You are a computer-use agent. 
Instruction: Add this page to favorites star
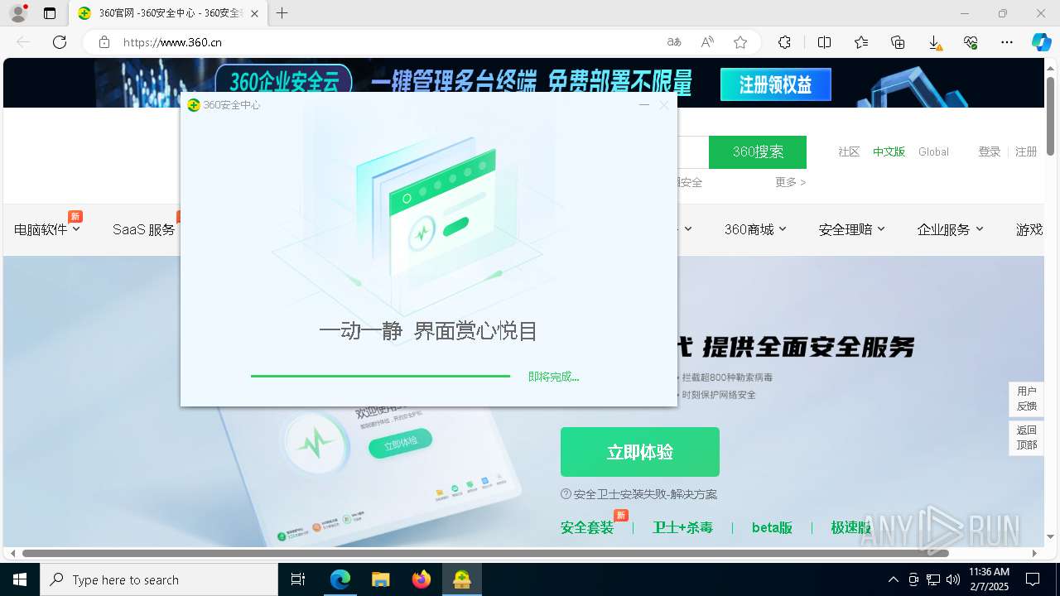(x=740, y=42)
